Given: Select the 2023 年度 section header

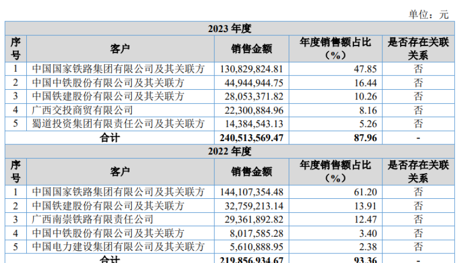Looking at the screenshot, I should [x=229, y=28].
